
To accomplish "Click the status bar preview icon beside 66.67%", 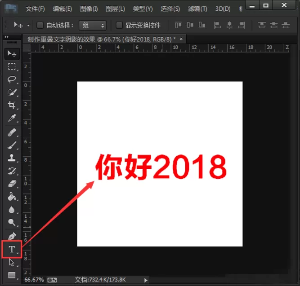I will [x=52, y=280].
